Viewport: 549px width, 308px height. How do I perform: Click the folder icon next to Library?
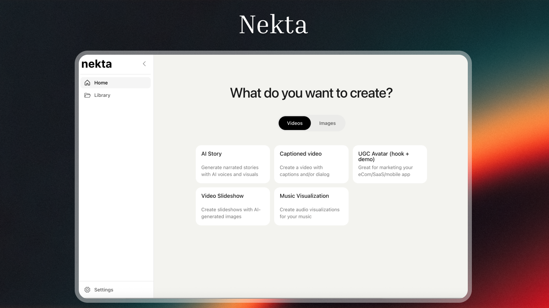tap(87, 95)
